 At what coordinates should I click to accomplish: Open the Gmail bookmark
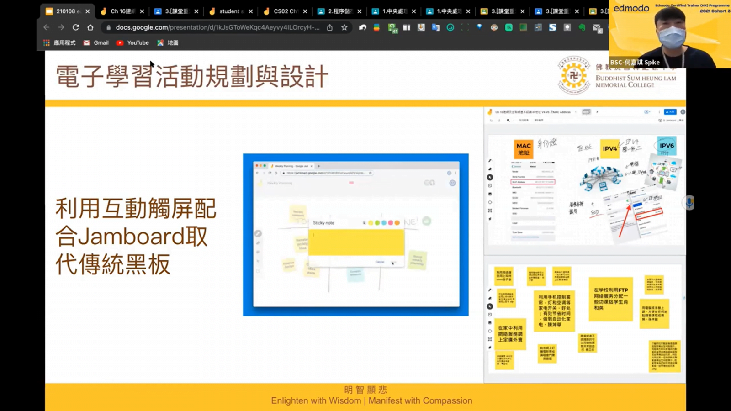tap(96, 43)
